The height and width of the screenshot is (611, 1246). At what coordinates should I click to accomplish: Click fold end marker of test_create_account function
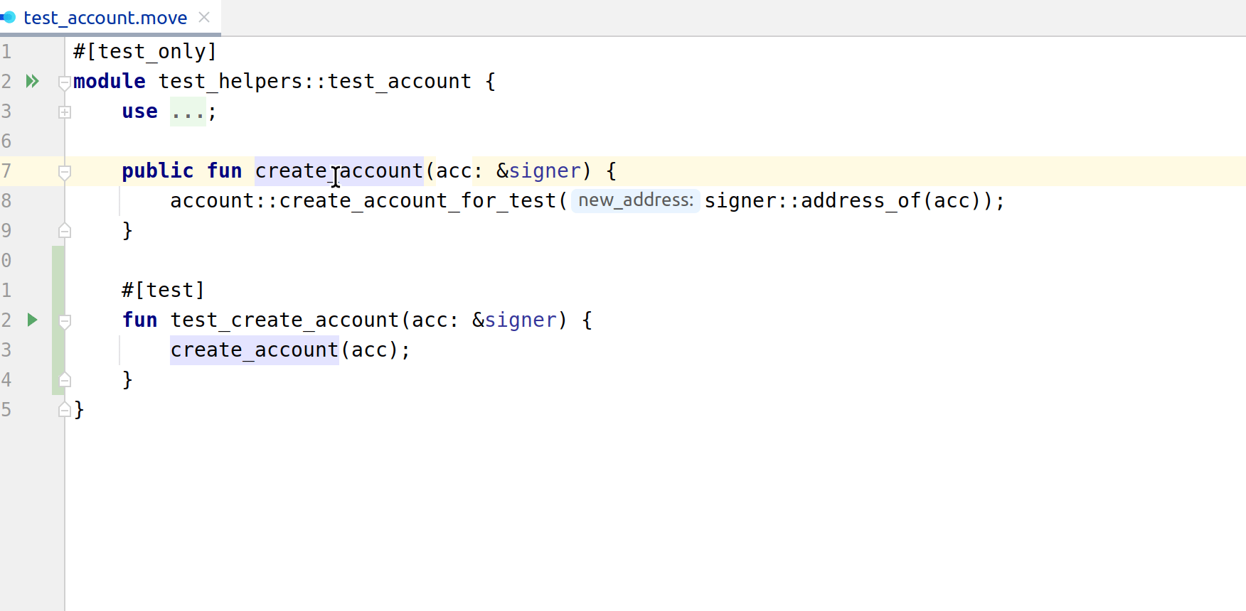coord(65,380)
